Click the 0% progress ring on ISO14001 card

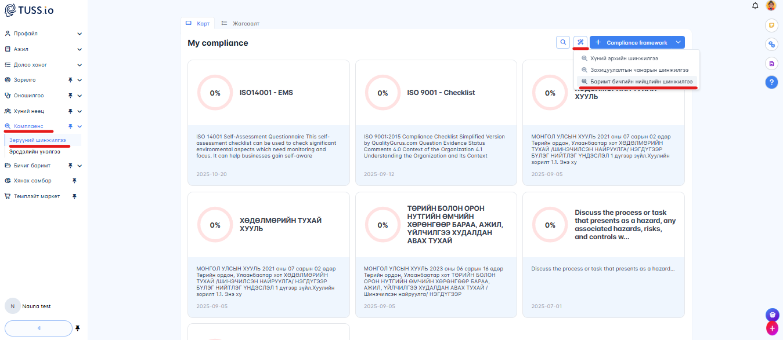pos(215,93)
